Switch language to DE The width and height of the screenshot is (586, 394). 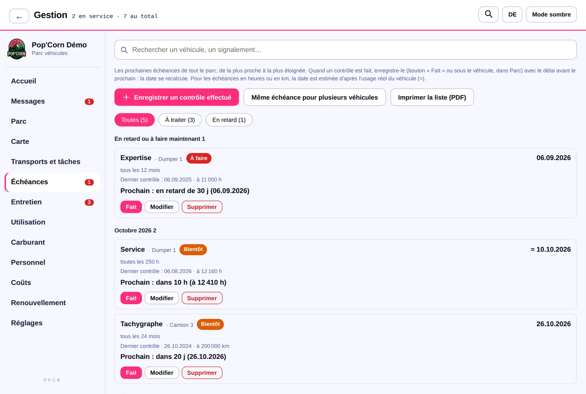coord(512,14)
